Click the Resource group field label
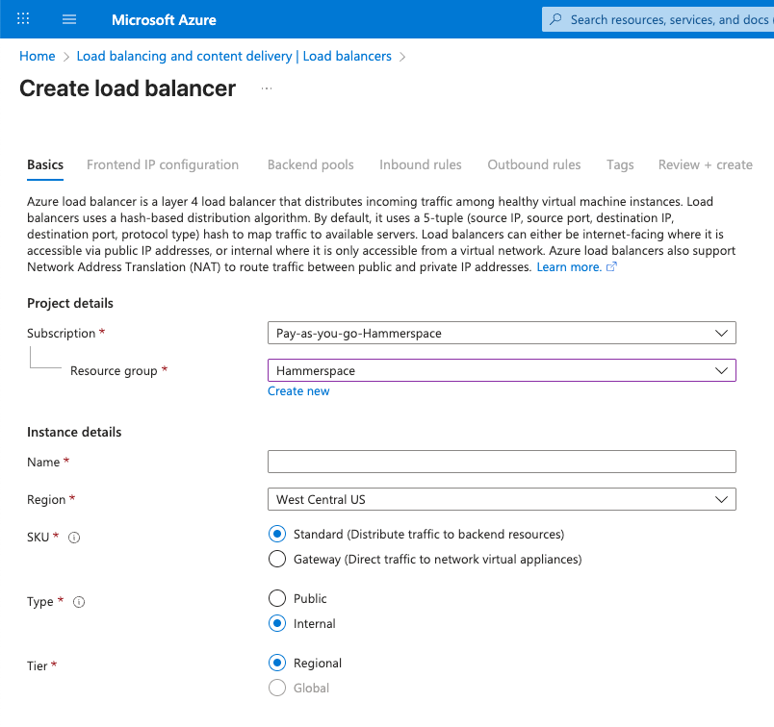774x727 pixels. click(x=114, y=371)
